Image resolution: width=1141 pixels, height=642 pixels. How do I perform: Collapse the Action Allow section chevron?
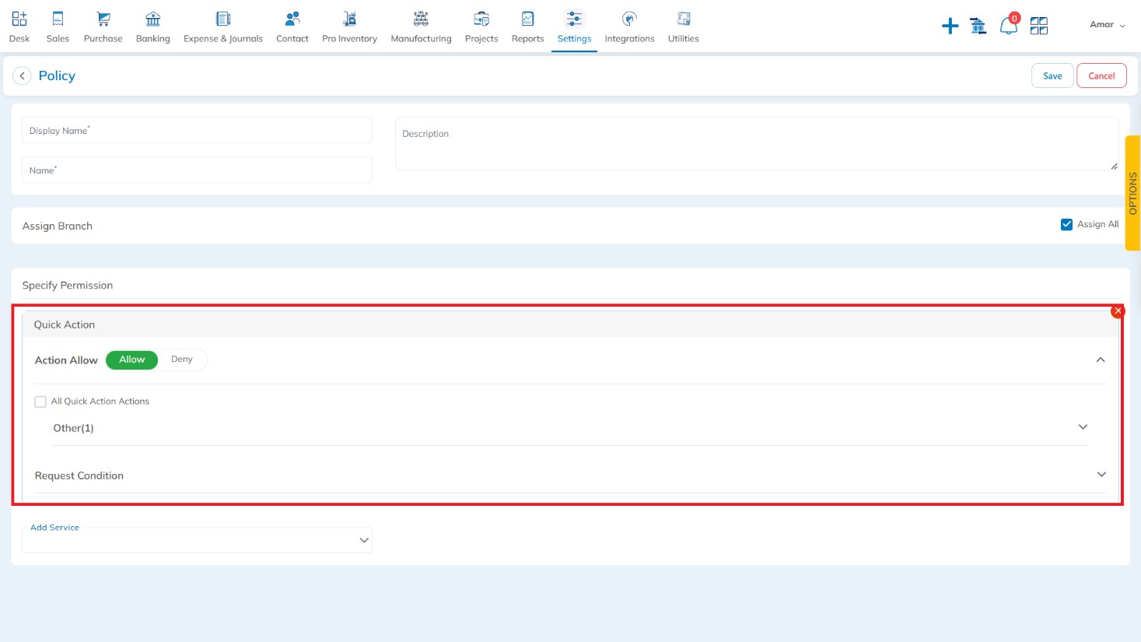click(x=1101, y=360)
